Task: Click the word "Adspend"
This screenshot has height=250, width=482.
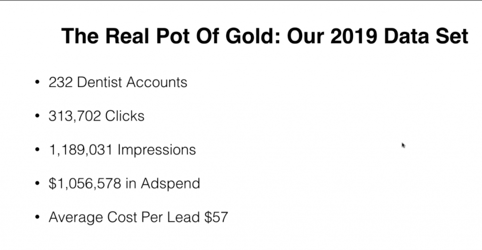Action: [x=170, y=183]
